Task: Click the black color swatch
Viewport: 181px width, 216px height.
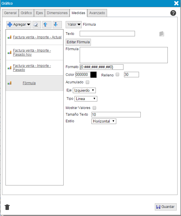Action: (94, 75)
